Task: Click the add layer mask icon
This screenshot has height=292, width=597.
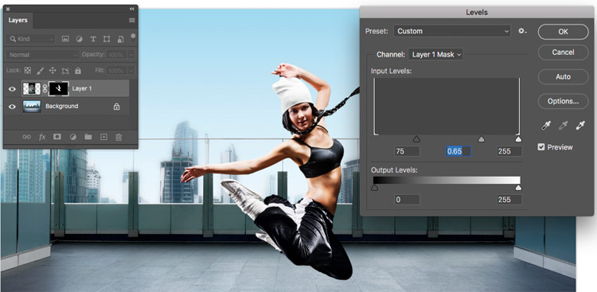Action: [57, 137]
